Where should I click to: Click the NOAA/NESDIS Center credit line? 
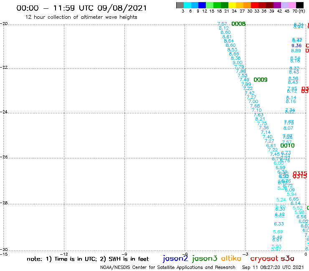pyautogui.click(x=168, y=267)
